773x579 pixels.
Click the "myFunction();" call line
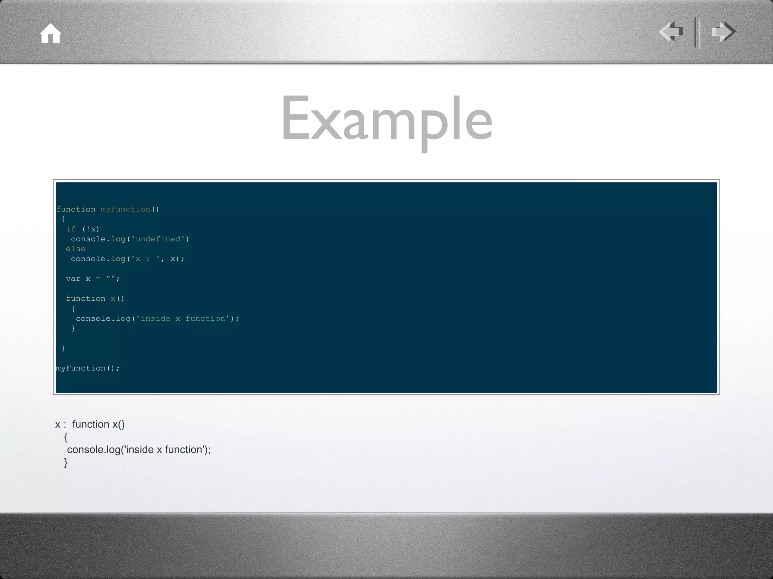click(88, 368)
